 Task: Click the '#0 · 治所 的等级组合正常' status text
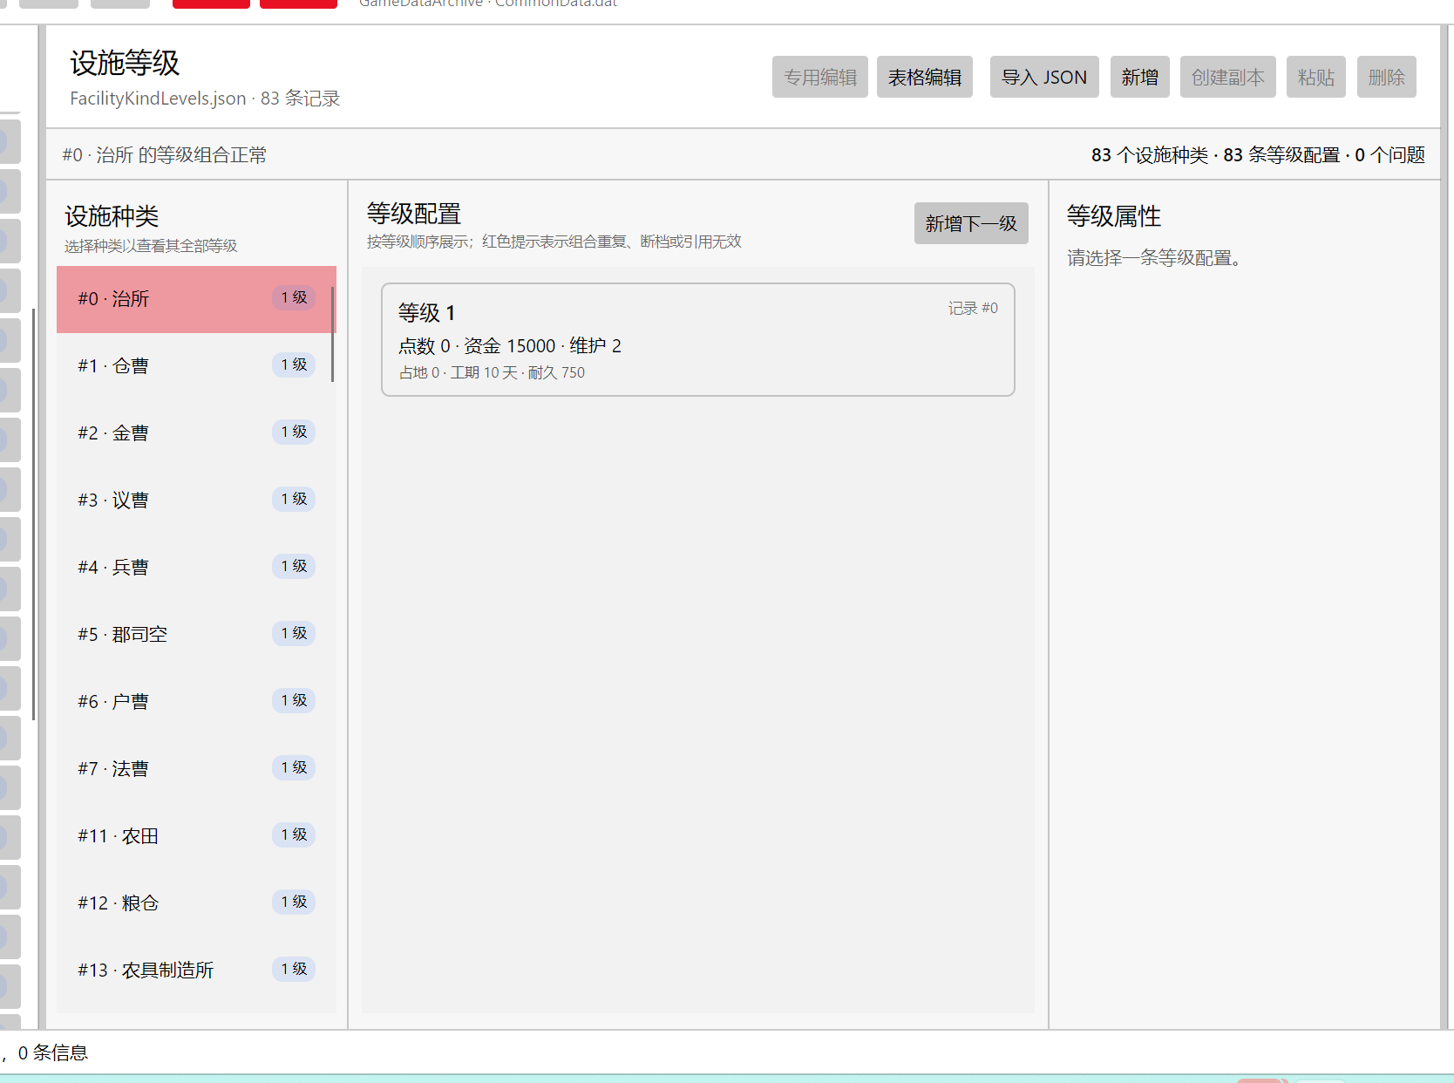point(164,155)
